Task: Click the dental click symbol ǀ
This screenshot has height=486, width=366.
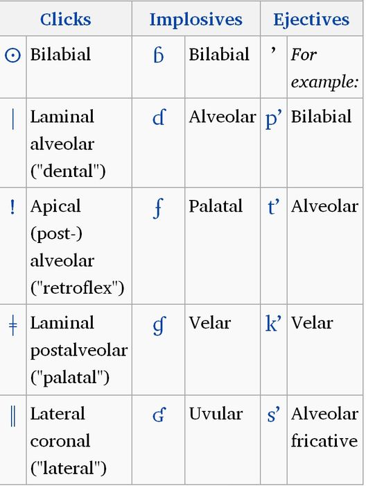Action: point(12,119)
